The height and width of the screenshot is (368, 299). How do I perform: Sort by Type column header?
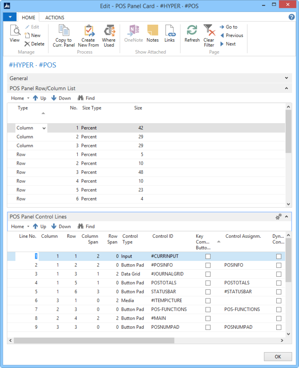pos(23,108)
